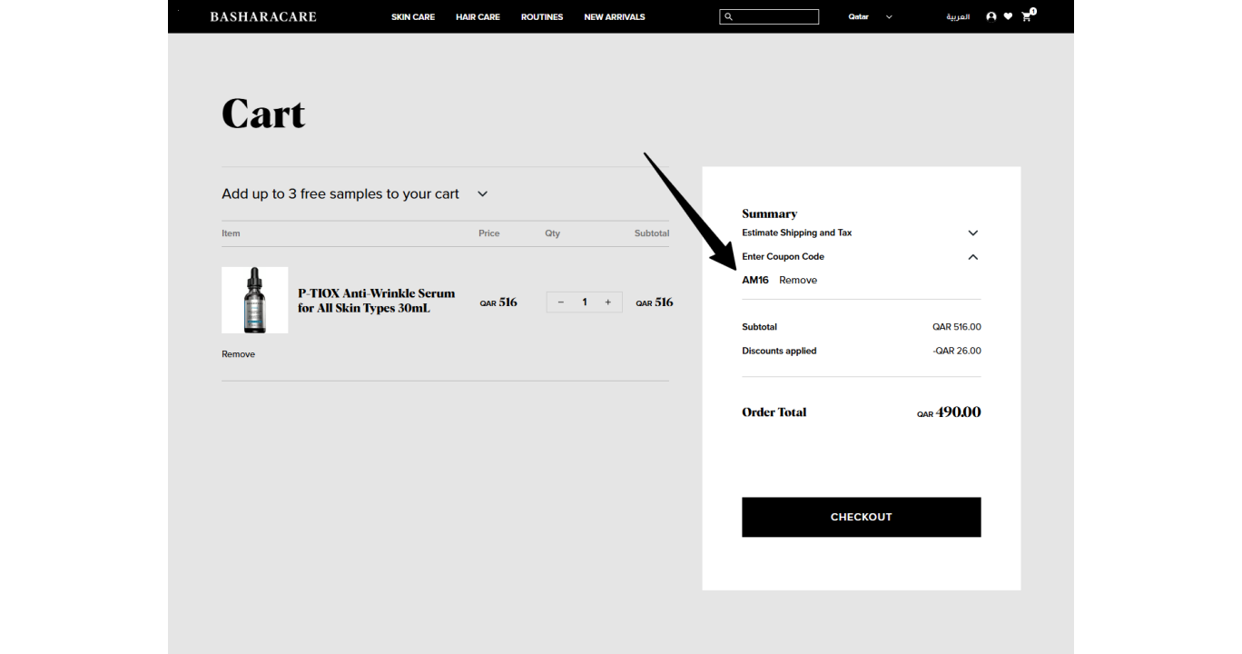Click the Cart page heading
Image resolution: width=1242 pixels, height=654 pixels.
point(263,114)
